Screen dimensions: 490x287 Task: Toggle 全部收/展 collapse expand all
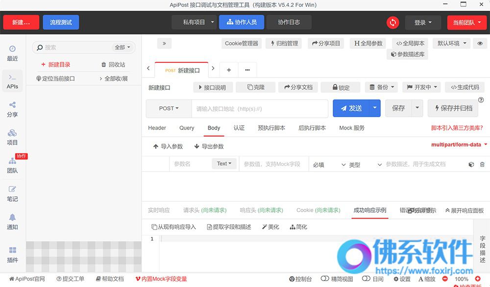click(x=114, y=78)
